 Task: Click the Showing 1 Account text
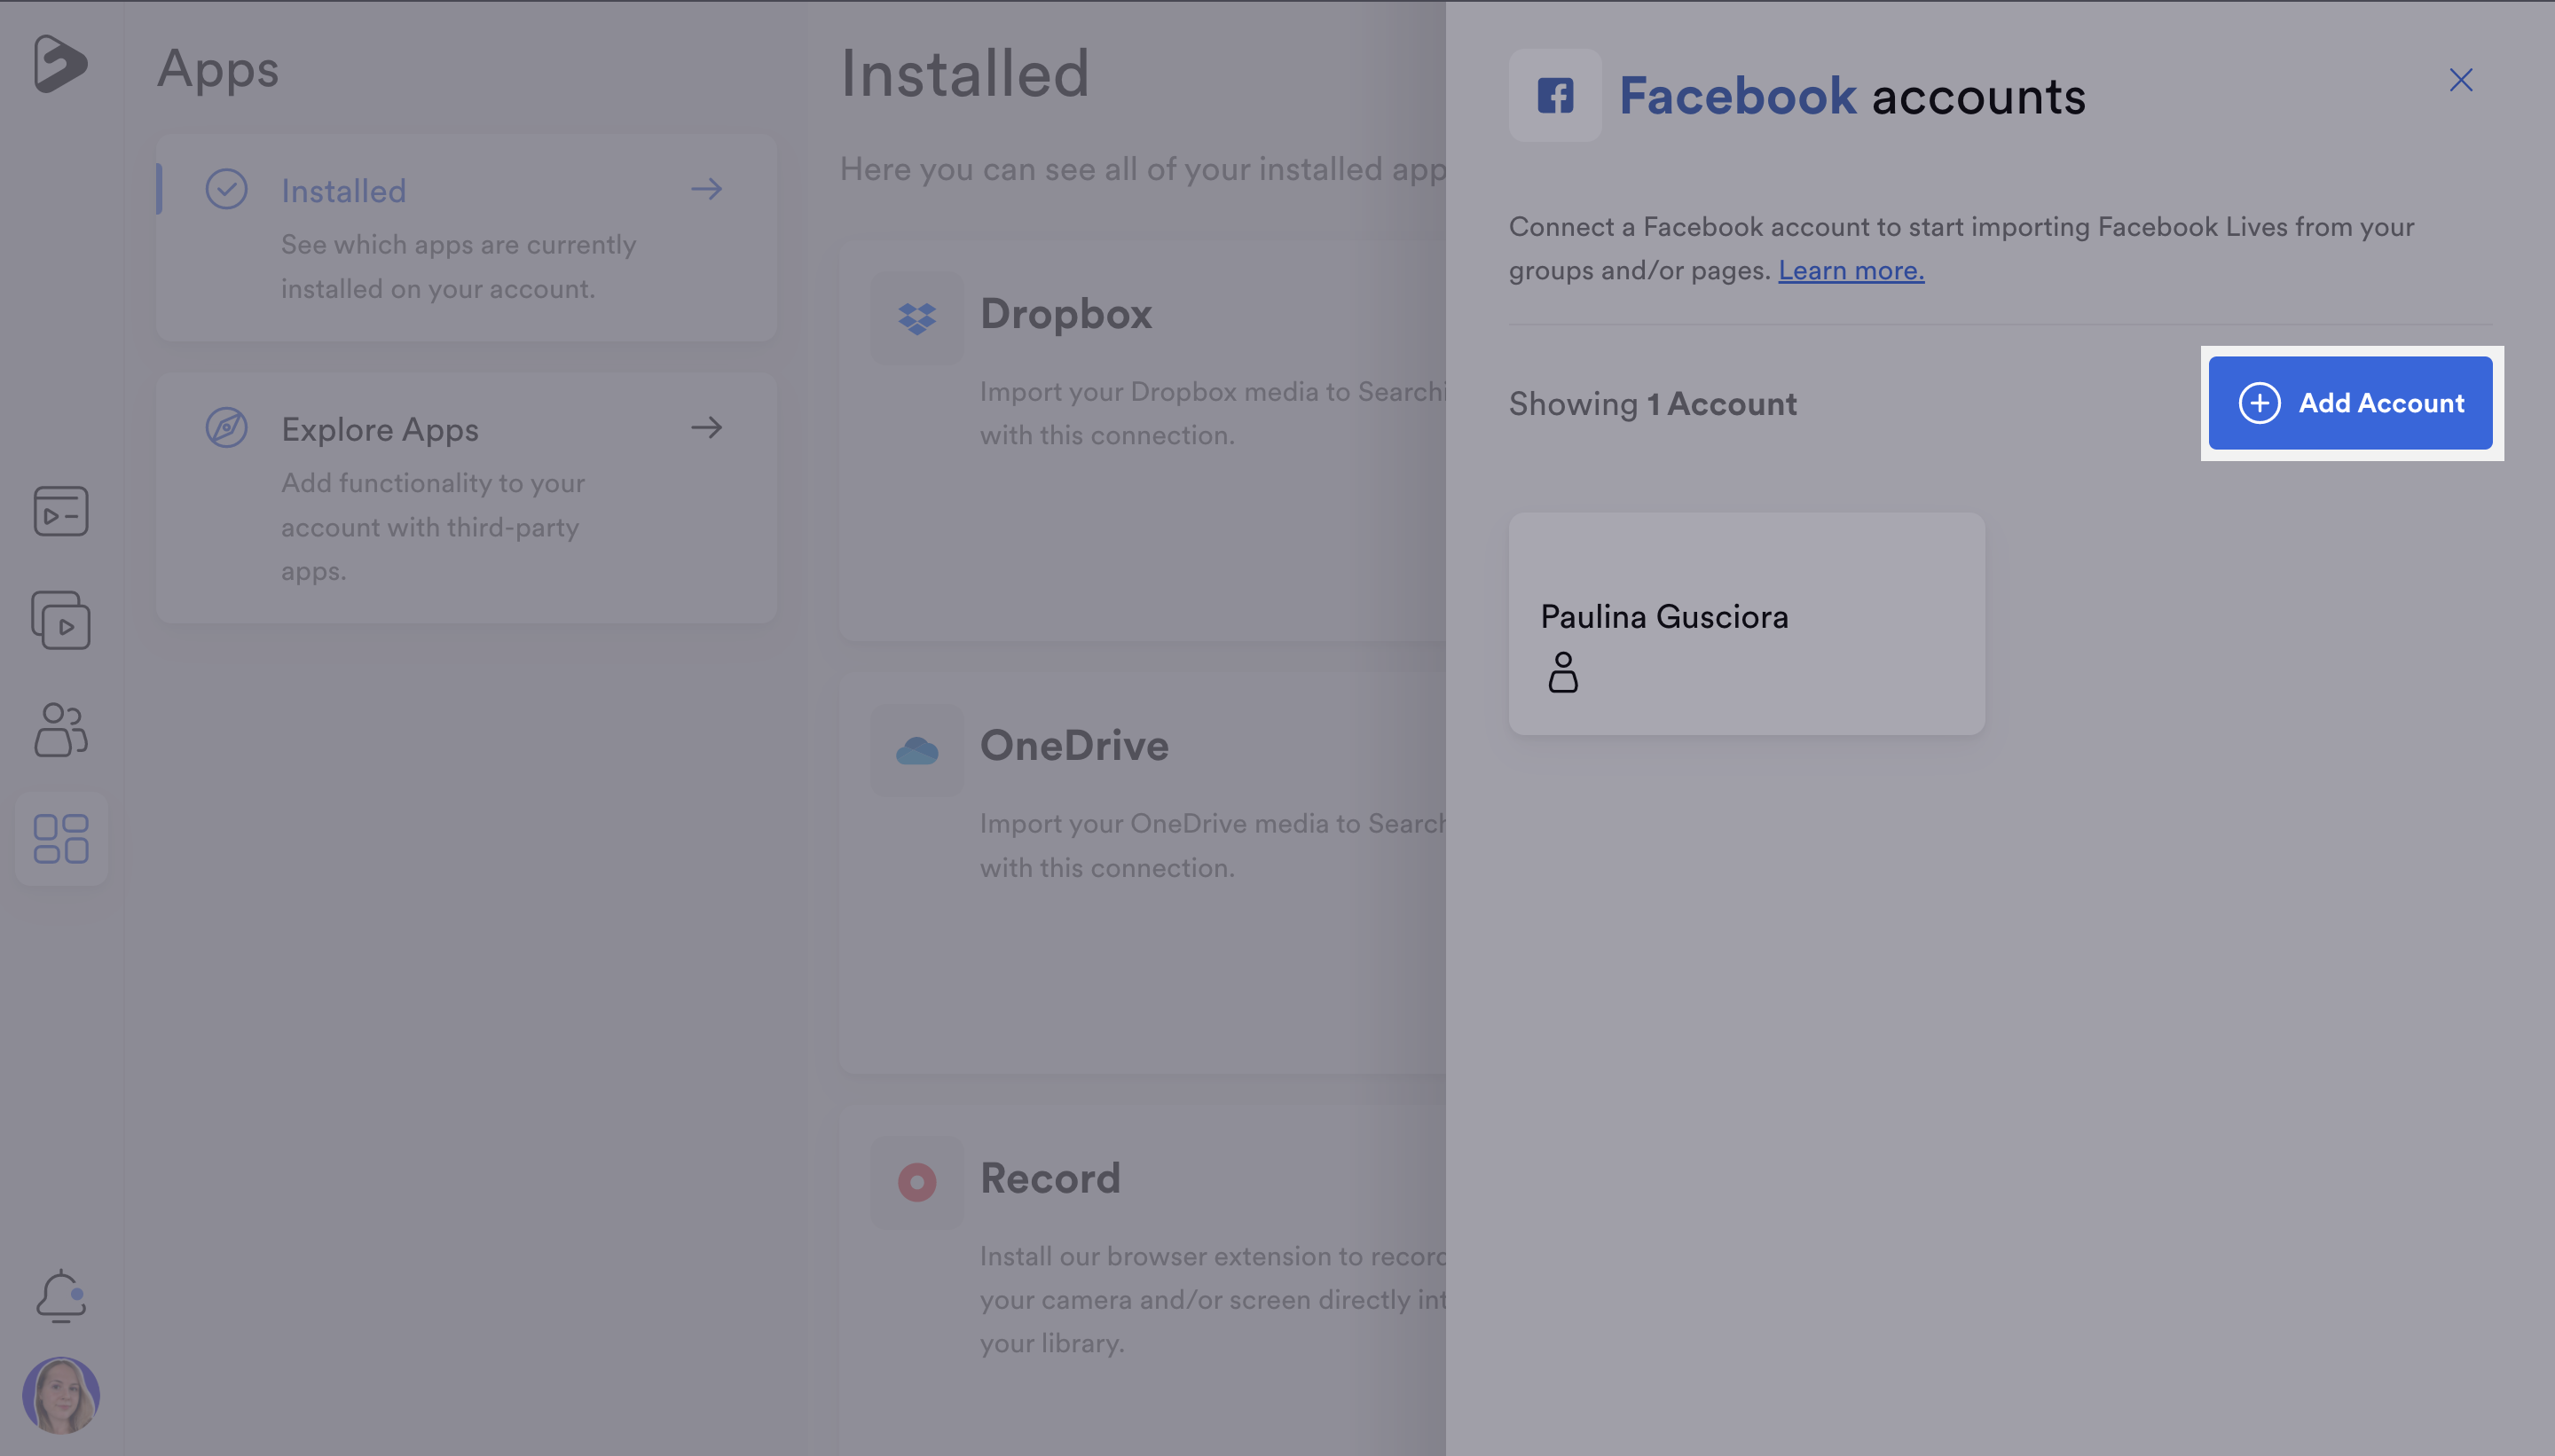[x=1653, y=404]
